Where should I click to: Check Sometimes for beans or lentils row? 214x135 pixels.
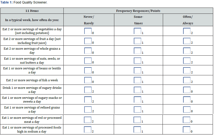[x=137, y=70]
